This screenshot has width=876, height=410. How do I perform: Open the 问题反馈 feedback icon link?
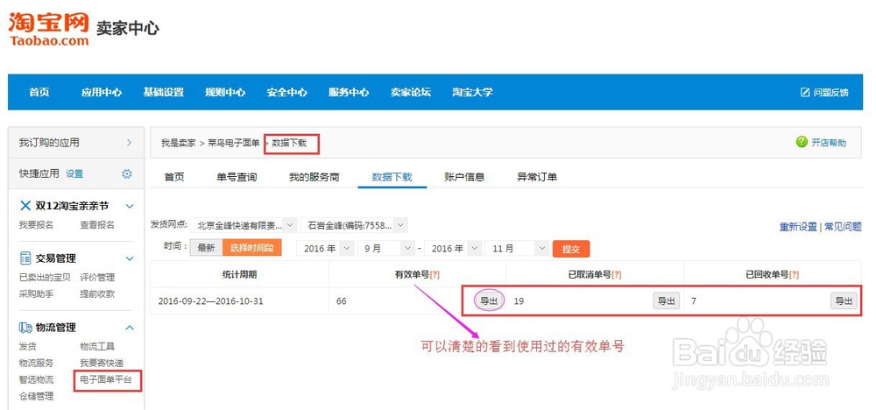[x=805, y=92]
